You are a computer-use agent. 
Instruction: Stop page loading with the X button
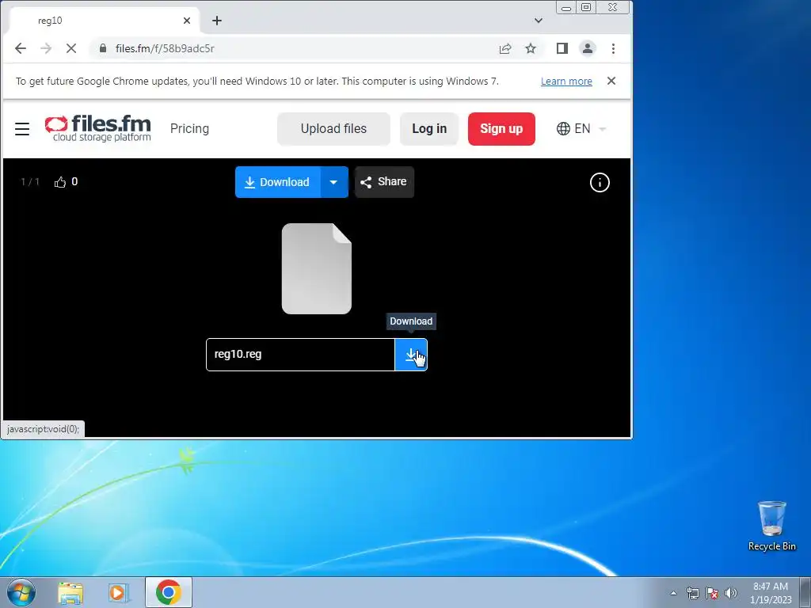coord(71,48)
